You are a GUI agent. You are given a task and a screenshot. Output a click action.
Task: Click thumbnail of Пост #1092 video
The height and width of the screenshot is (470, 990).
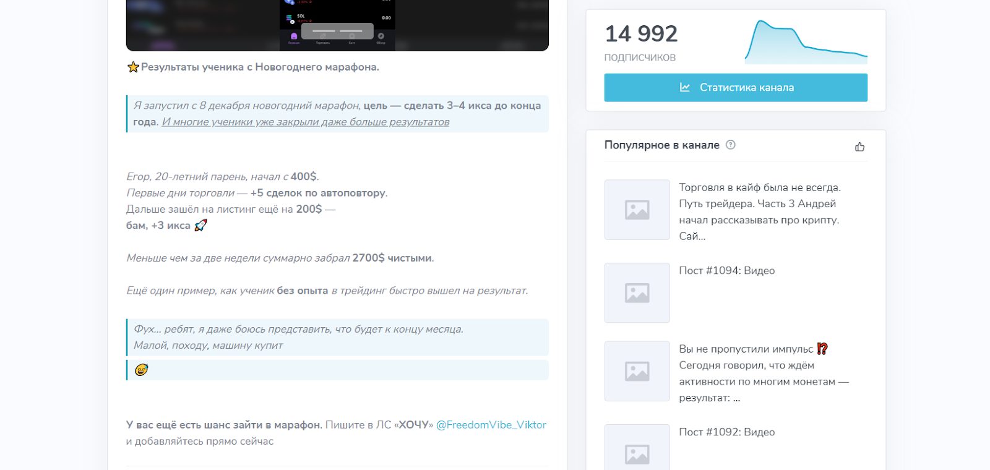tap(637, 447)
